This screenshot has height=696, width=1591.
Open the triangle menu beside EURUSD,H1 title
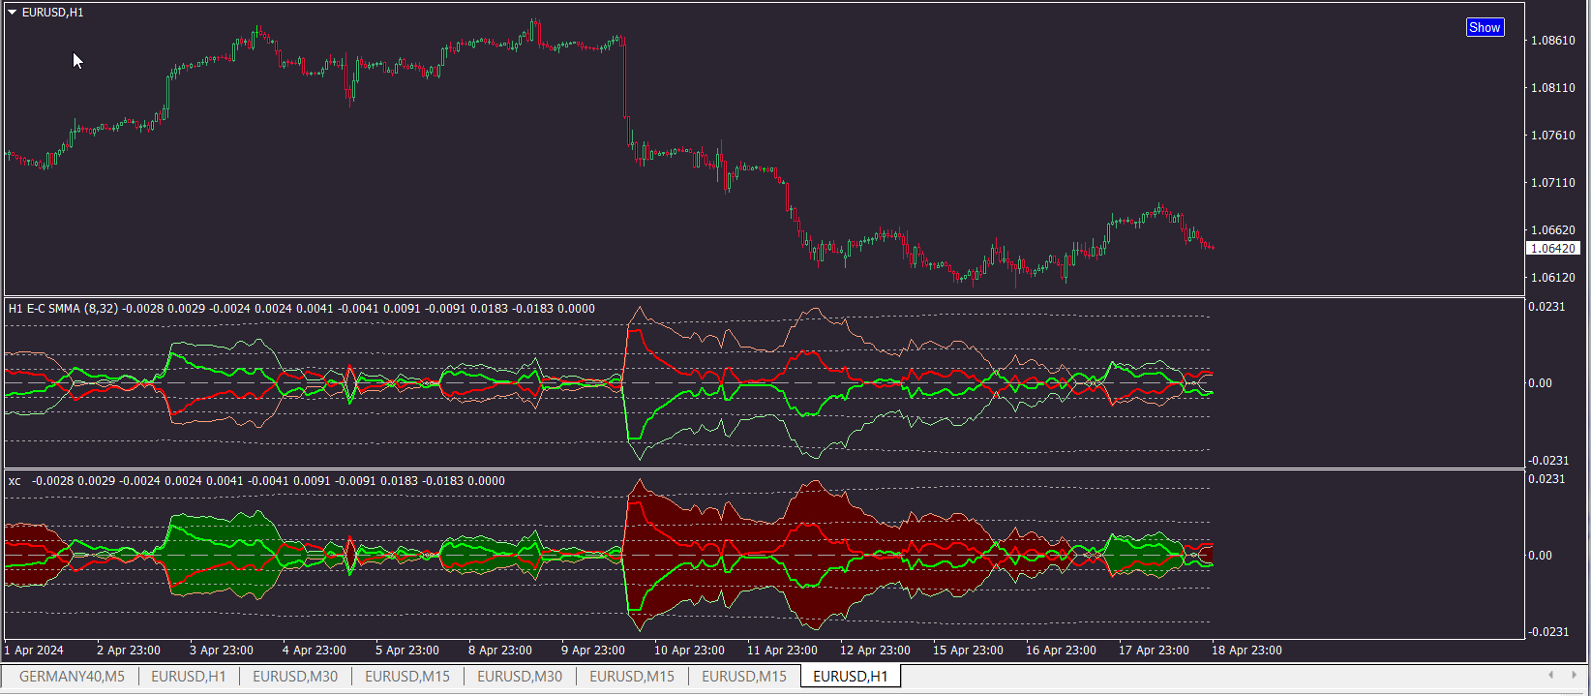[x=13, y=13]
